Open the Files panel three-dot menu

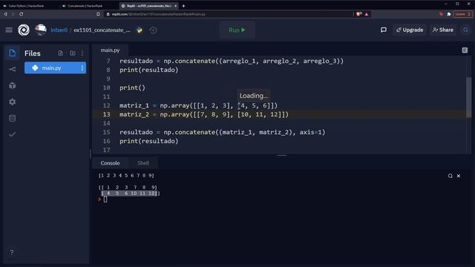click(x=82, y=53)
